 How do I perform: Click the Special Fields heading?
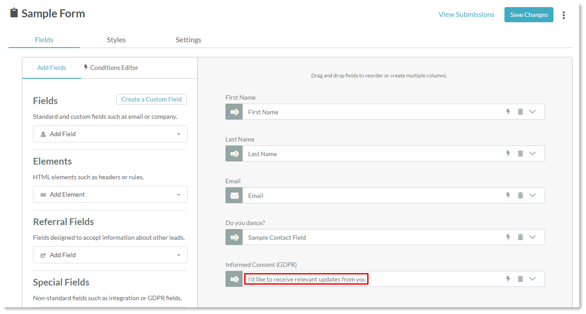coord(61,282)
